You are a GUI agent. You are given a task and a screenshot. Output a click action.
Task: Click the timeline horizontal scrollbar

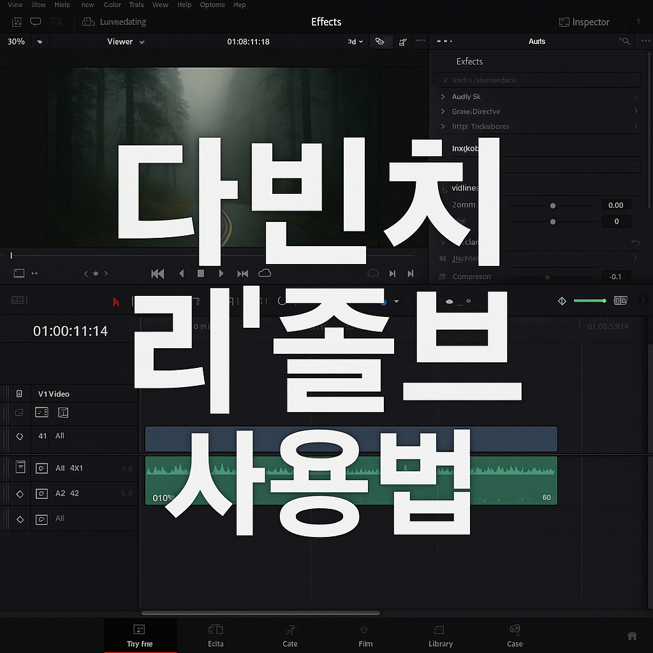(260, 613)
